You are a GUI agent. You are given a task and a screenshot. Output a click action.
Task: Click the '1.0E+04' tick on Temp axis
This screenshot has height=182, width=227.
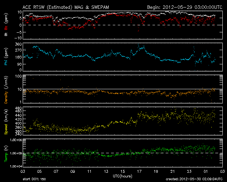[x=16, y=166]
